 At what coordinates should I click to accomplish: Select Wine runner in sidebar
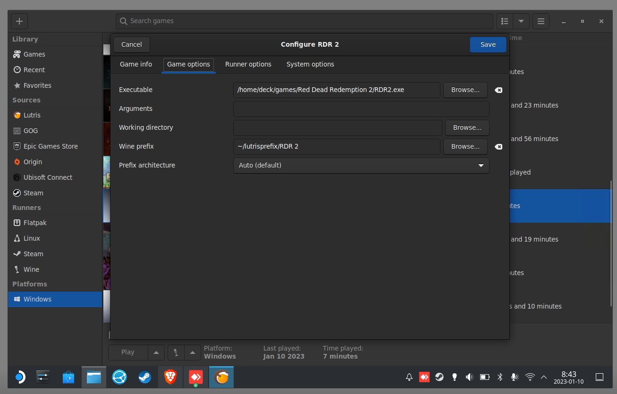click(55, 269)
